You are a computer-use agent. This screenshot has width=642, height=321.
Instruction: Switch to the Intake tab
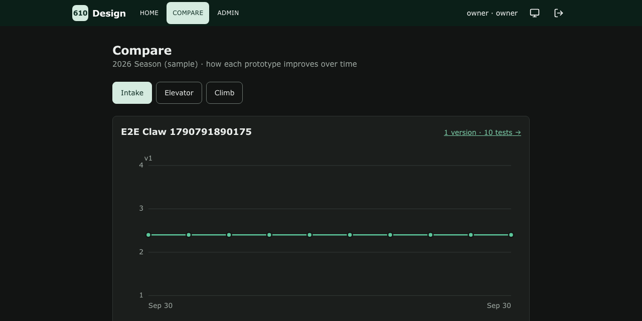[132, 93]
